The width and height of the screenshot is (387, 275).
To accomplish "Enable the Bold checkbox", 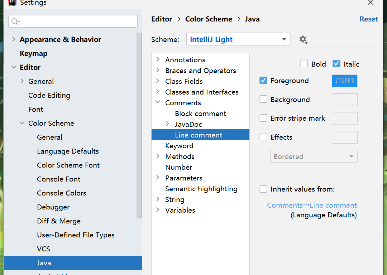I will 304,64.
